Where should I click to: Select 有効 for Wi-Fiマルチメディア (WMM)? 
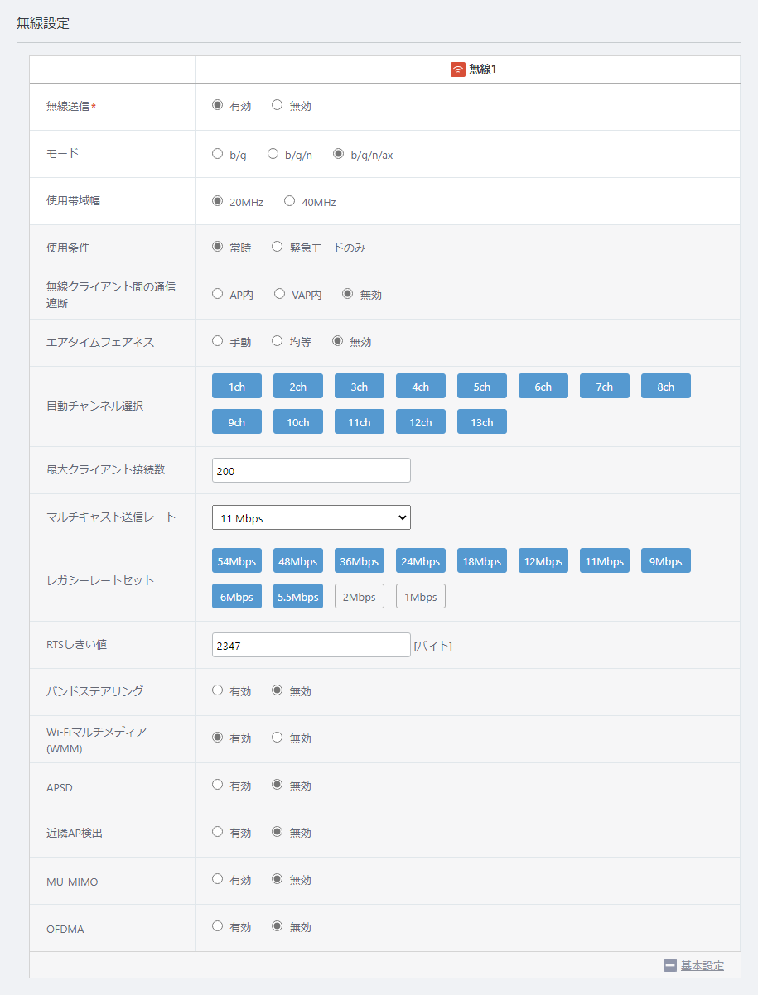pyautogui.click(x=218, y=738)
